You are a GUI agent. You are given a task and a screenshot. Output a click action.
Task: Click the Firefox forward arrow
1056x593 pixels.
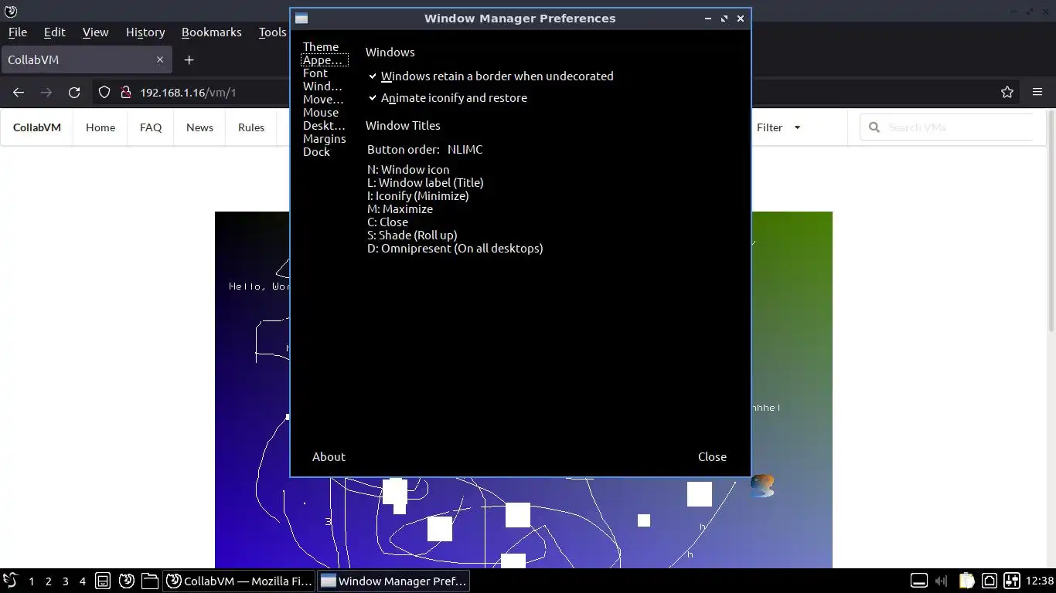[x=46, y=92]
